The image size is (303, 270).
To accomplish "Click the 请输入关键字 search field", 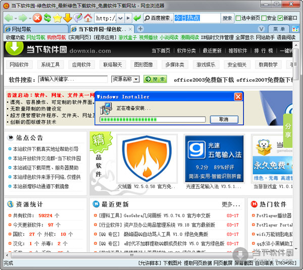I will [73, 79].
